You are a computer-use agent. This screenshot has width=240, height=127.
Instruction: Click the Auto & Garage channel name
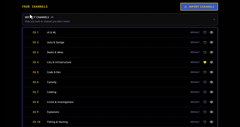click(55, 42)
